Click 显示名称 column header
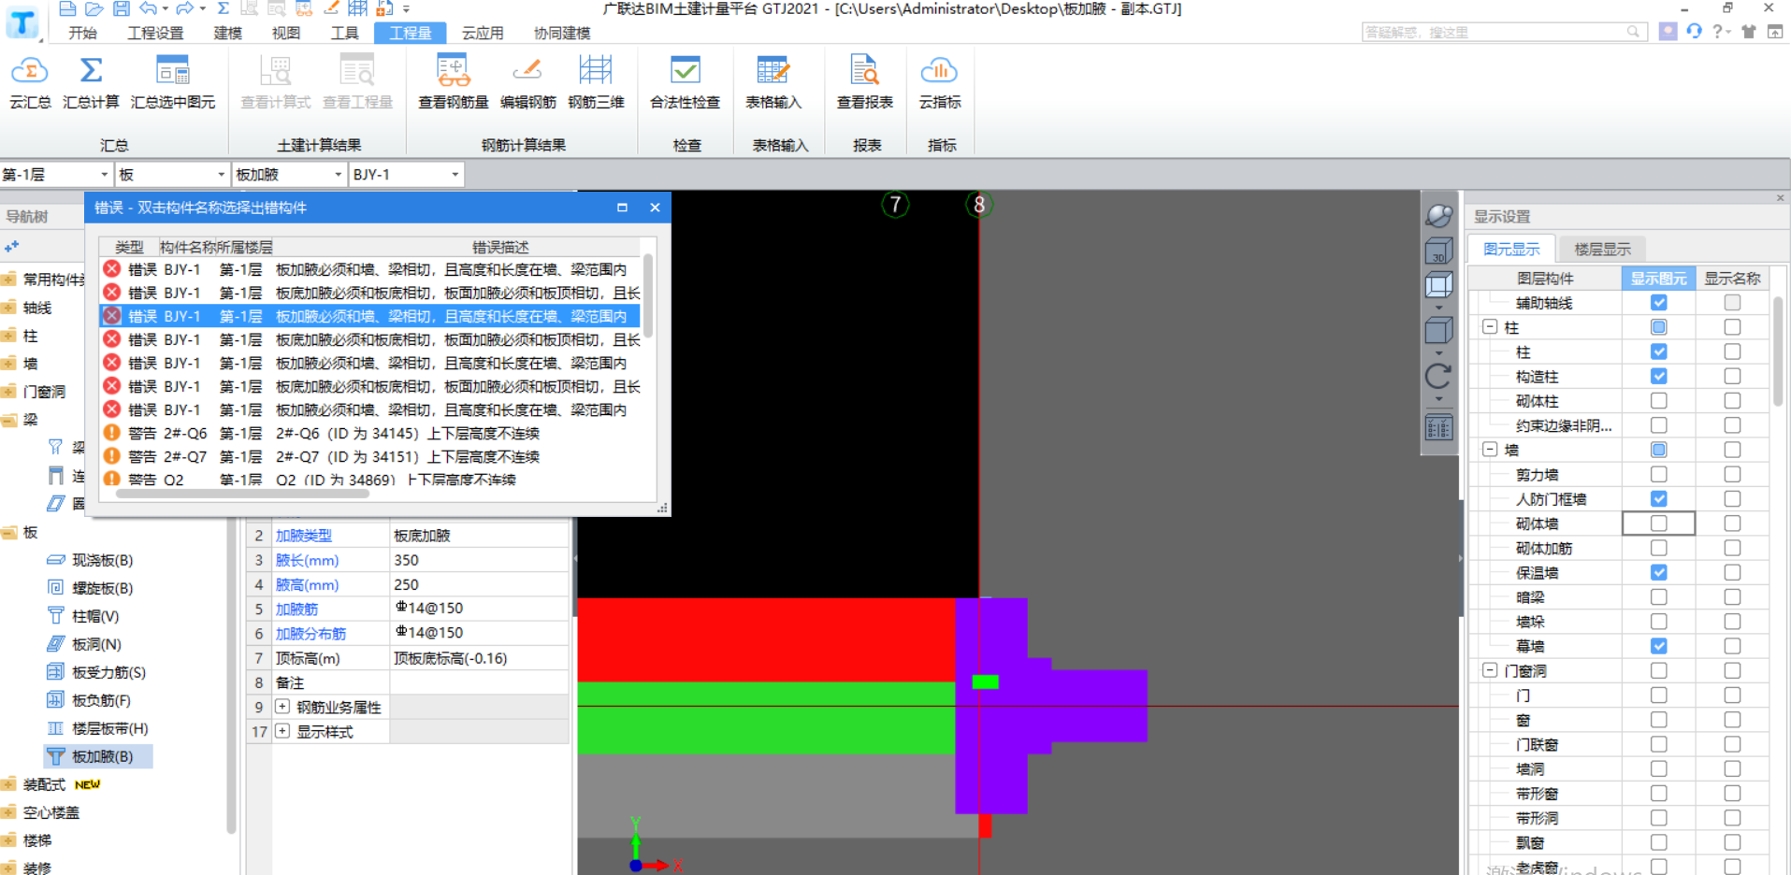Screen dimensions: 1791x875 pos(1732,279)
